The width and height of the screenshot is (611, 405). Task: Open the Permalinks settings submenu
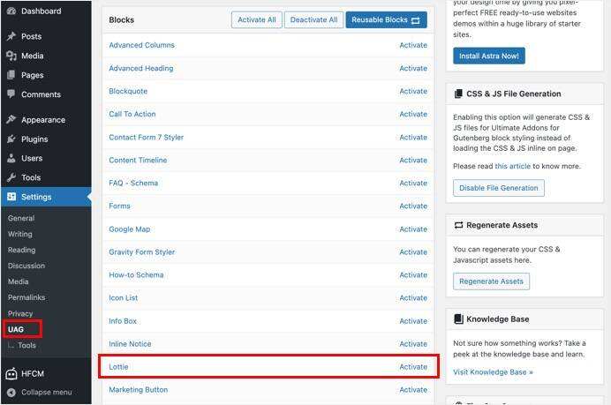coord(26,297)
